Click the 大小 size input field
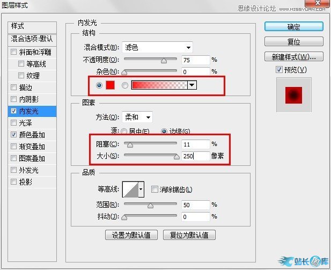The width and height of the screenshot is (331, 270). click(x=195, y=156)
